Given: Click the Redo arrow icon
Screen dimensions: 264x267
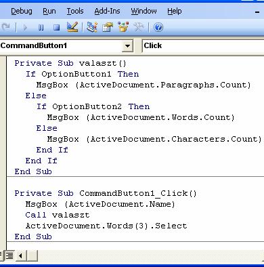Looking at the screenshot, I should (5, 27).
